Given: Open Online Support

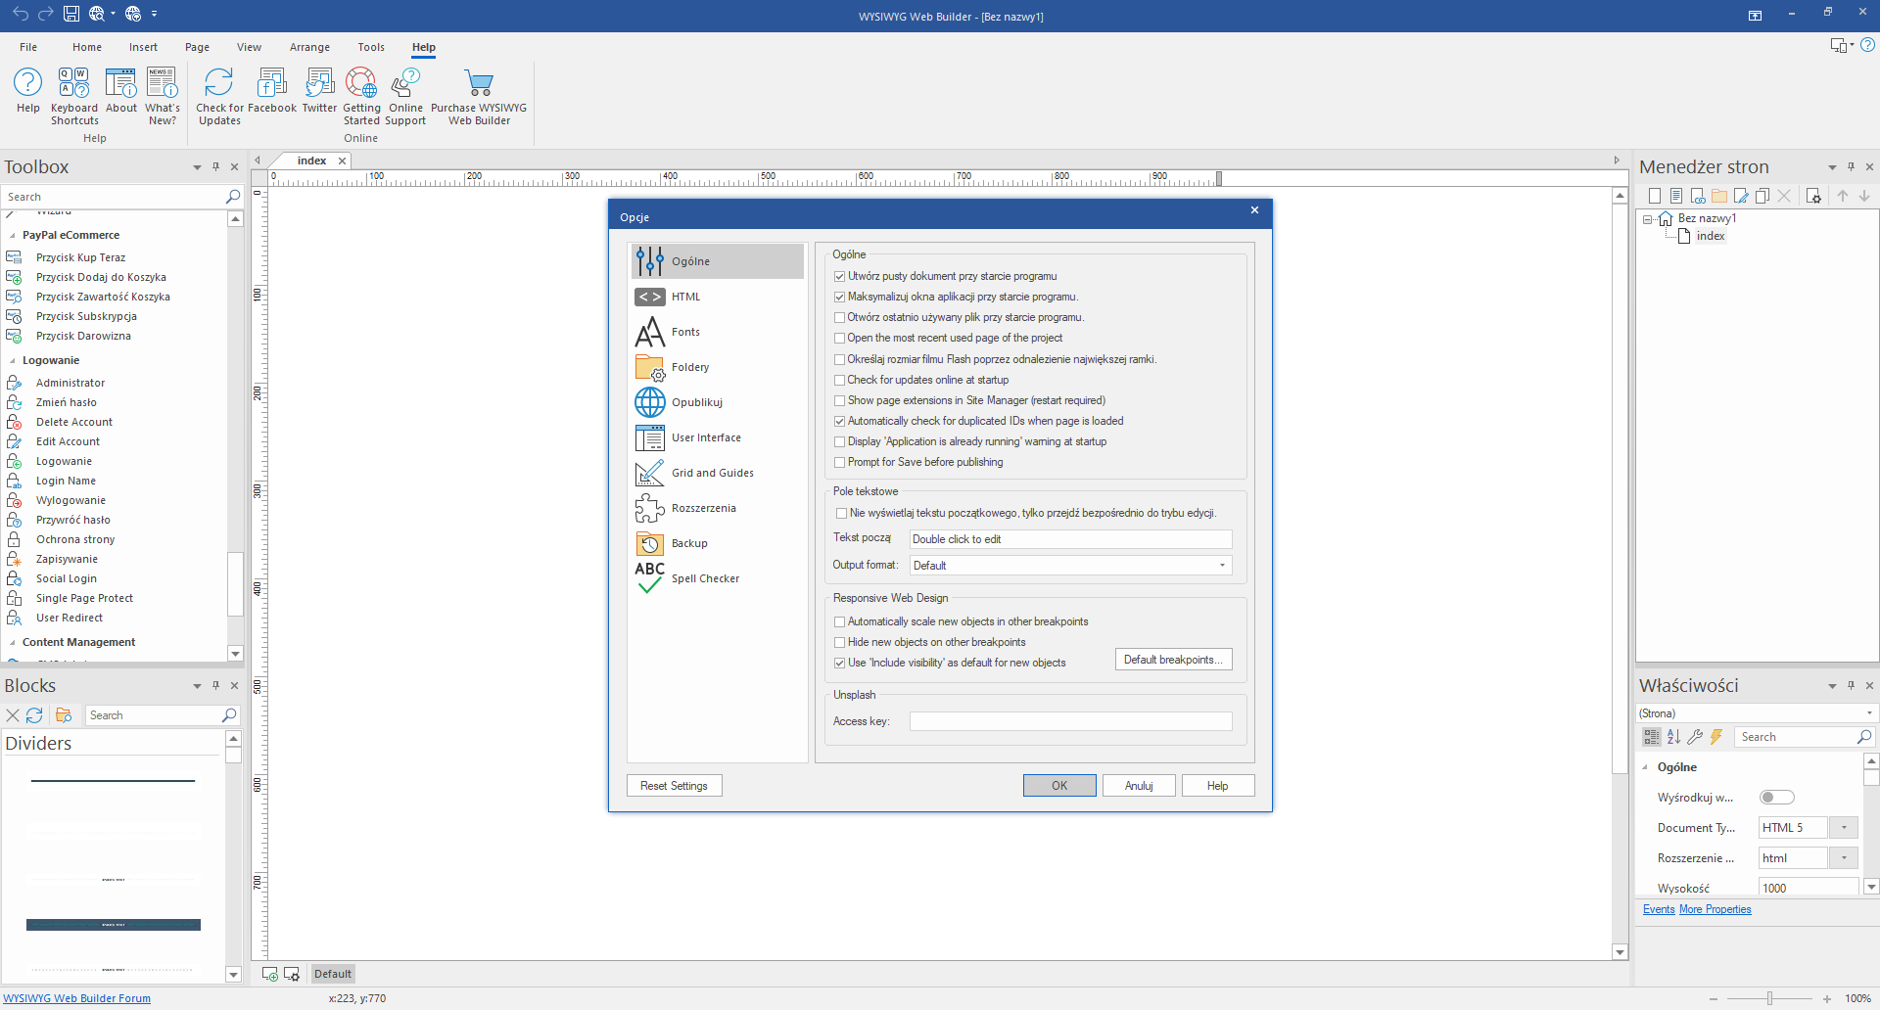Looking at the screenshot, I should coord(405,96).
